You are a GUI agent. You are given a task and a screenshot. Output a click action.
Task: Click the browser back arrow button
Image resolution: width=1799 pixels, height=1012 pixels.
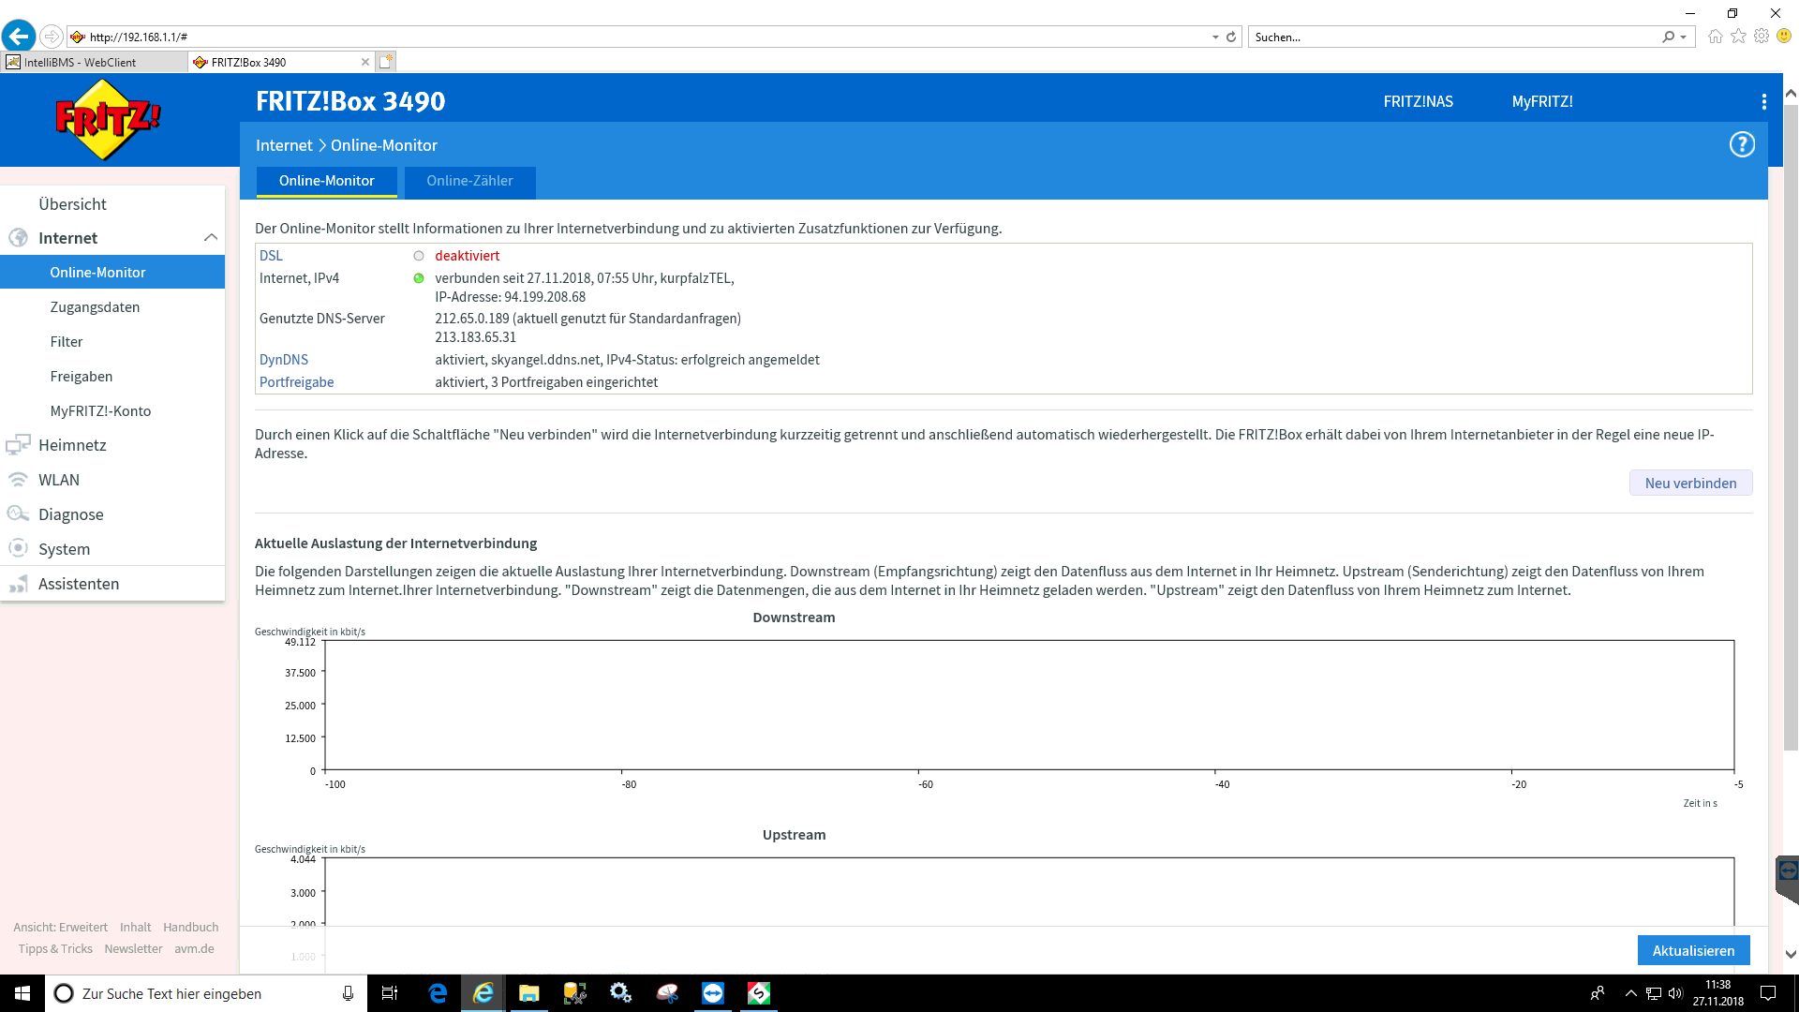[x=19, y=37]
